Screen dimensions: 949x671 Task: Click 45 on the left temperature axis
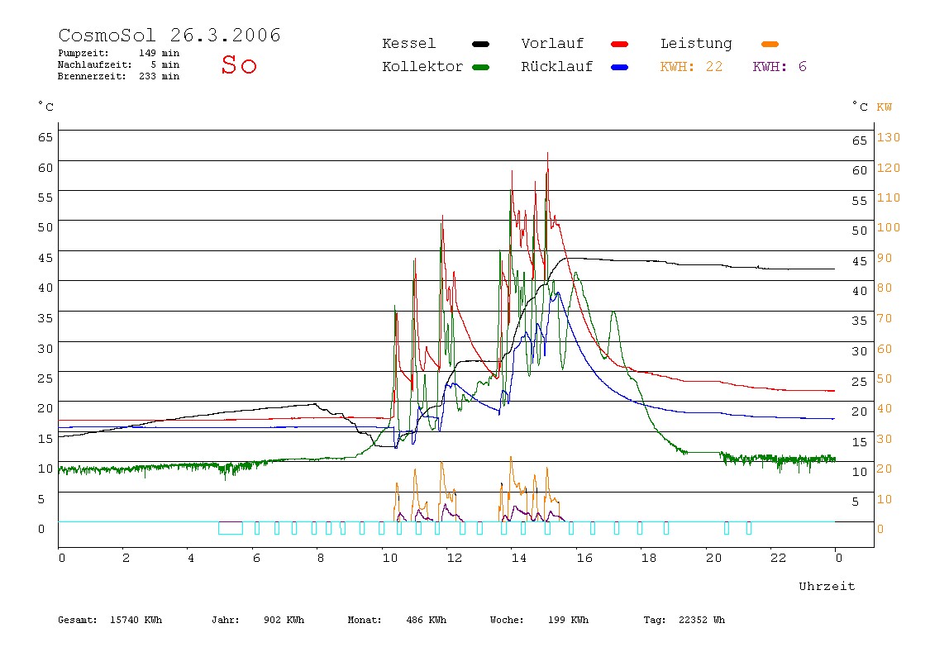(45, 258)
